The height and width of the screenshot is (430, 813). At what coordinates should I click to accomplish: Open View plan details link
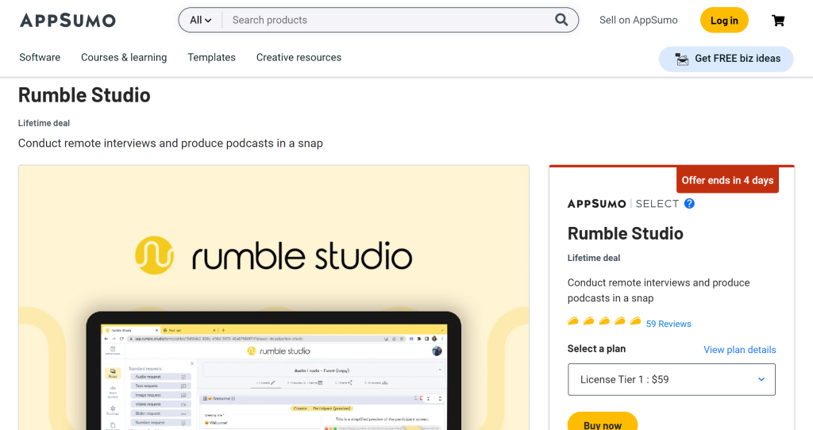pyautogui.click(x=739, y=350)
